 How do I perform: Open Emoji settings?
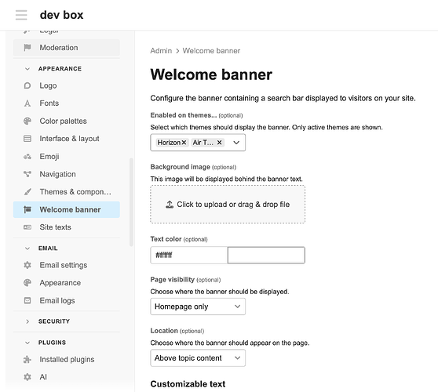pos(67,157)
